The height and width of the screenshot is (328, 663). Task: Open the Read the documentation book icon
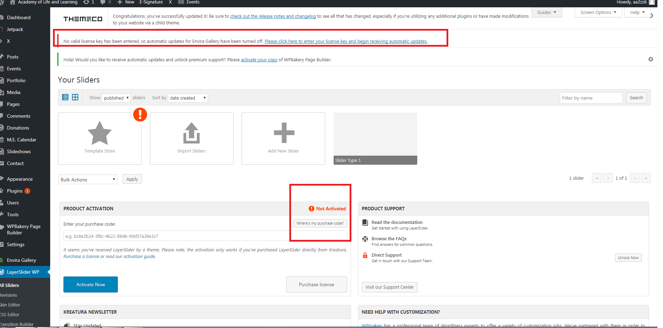365,222
